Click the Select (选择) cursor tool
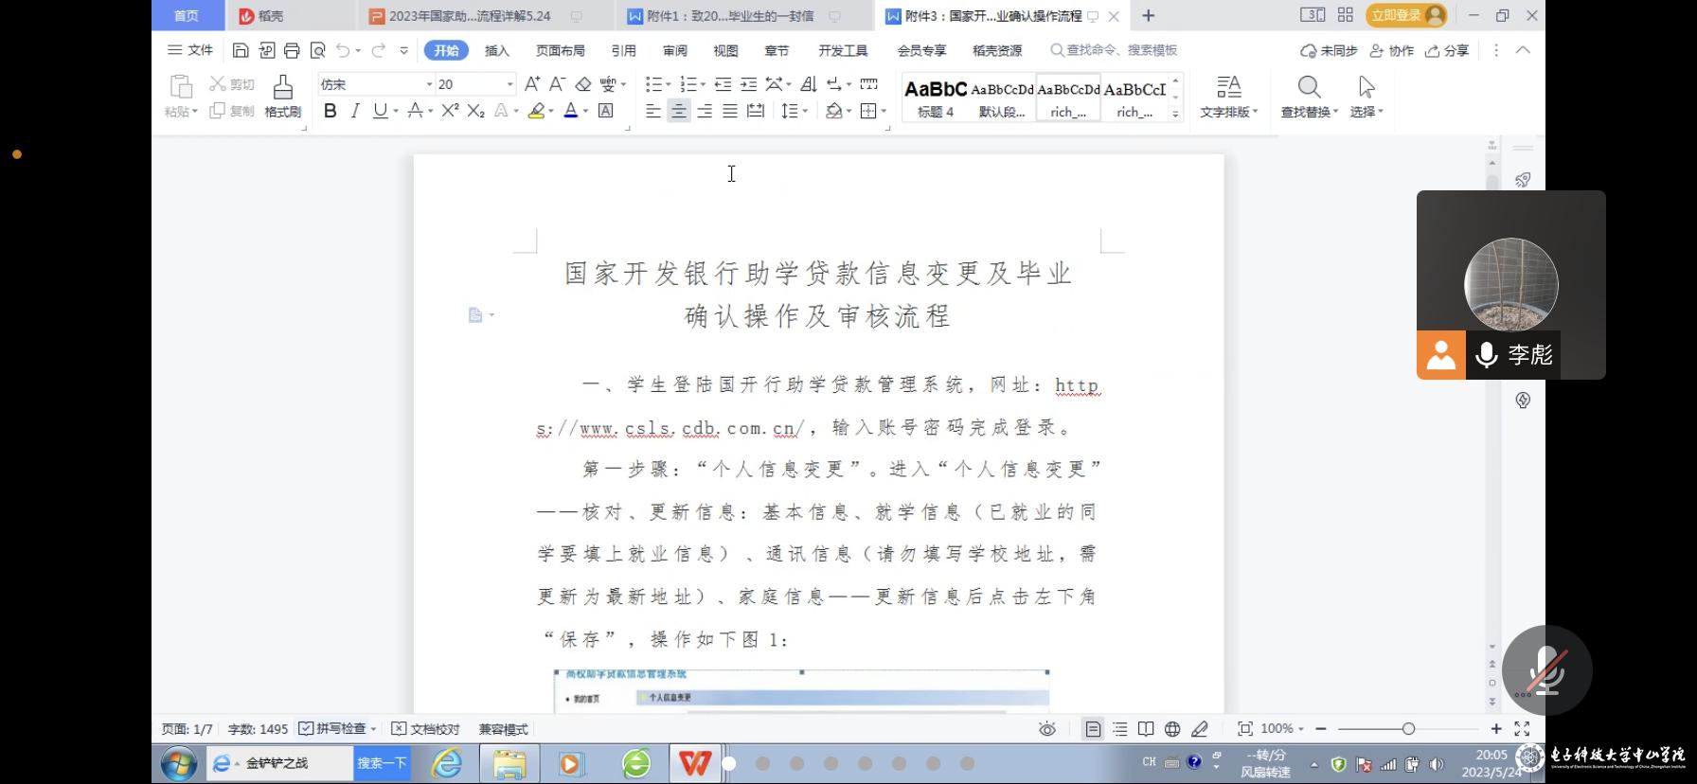Screen dimensions: 1697x784 pyautogui.click(x=1367, y=97)
